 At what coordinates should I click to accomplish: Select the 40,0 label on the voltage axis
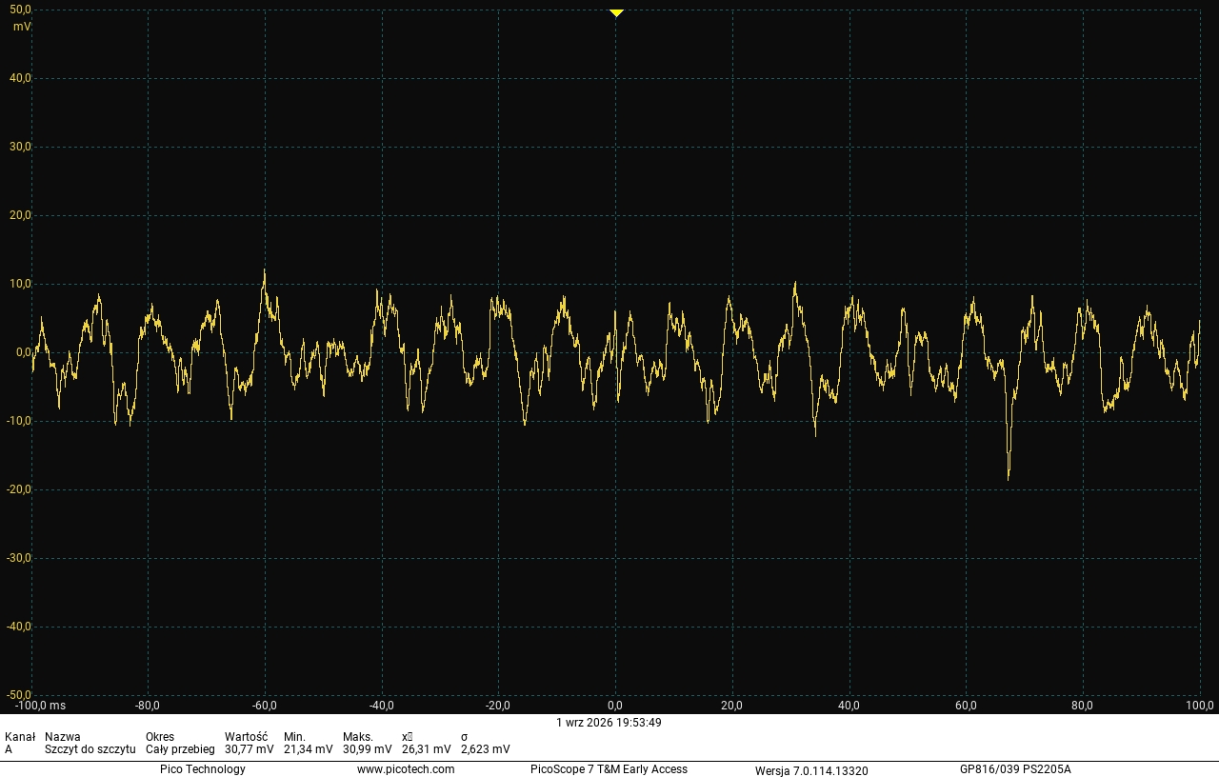[x=21, y=78]
